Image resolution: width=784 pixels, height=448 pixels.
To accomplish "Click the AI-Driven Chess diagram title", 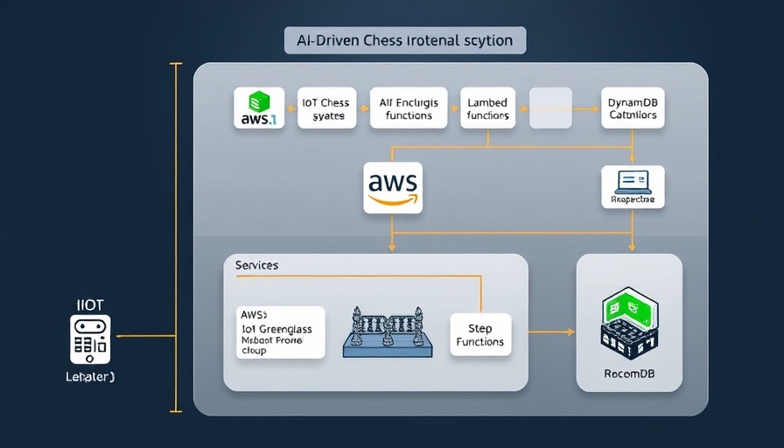I will point(405,40).
